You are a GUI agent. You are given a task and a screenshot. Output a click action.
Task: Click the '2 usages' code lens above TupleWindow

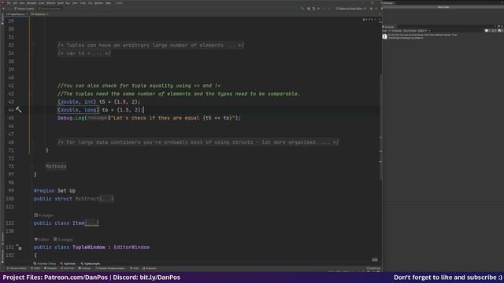[x=63, y=240]
